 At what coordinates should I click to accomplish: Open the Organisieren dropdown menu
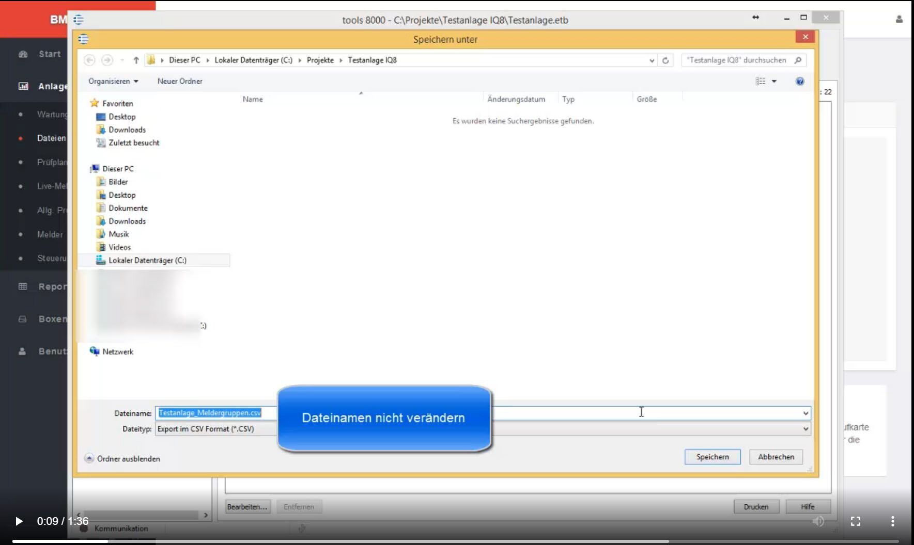[113, 81]
